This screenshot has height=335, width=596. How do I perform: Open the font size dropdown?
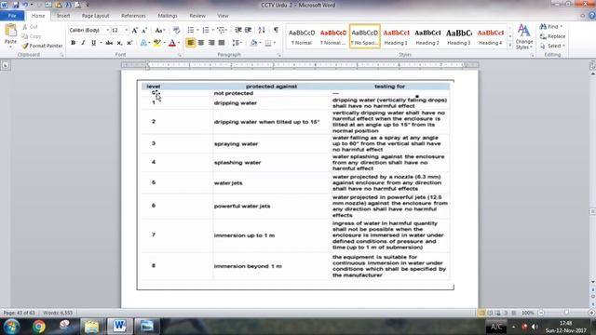coord(127,30)
